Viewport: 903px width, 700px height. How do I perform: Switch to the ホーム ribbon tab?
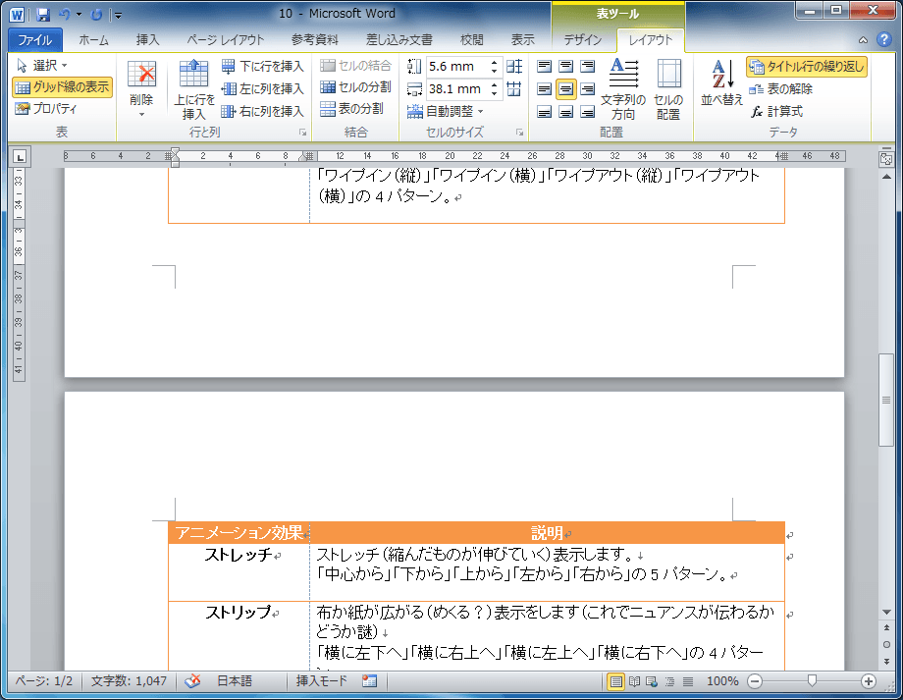click(94, 39)
